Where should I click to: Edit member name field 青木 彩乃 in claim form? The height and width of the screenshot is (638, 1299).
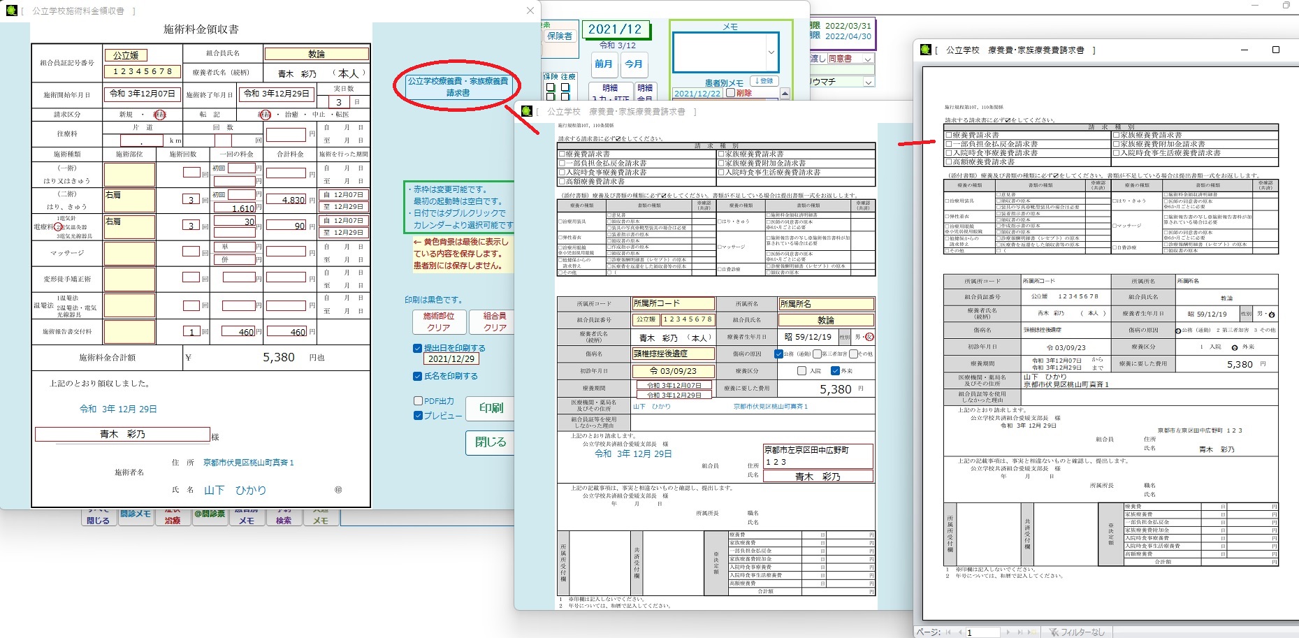pyautogui.click(x=818, y=477)
